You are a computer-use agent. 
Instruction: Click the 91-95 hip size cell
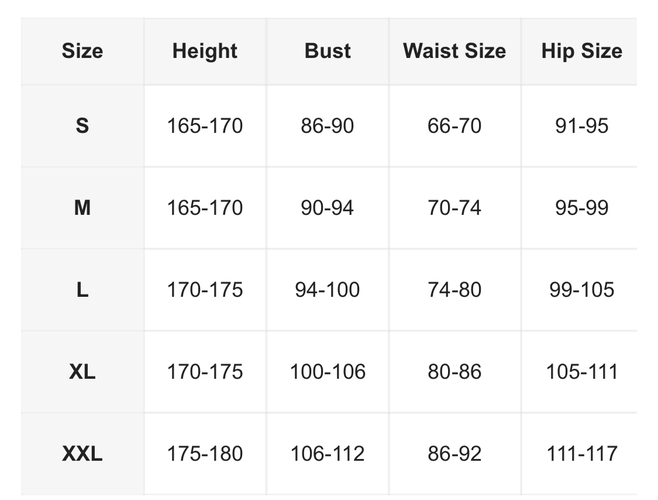581,126
